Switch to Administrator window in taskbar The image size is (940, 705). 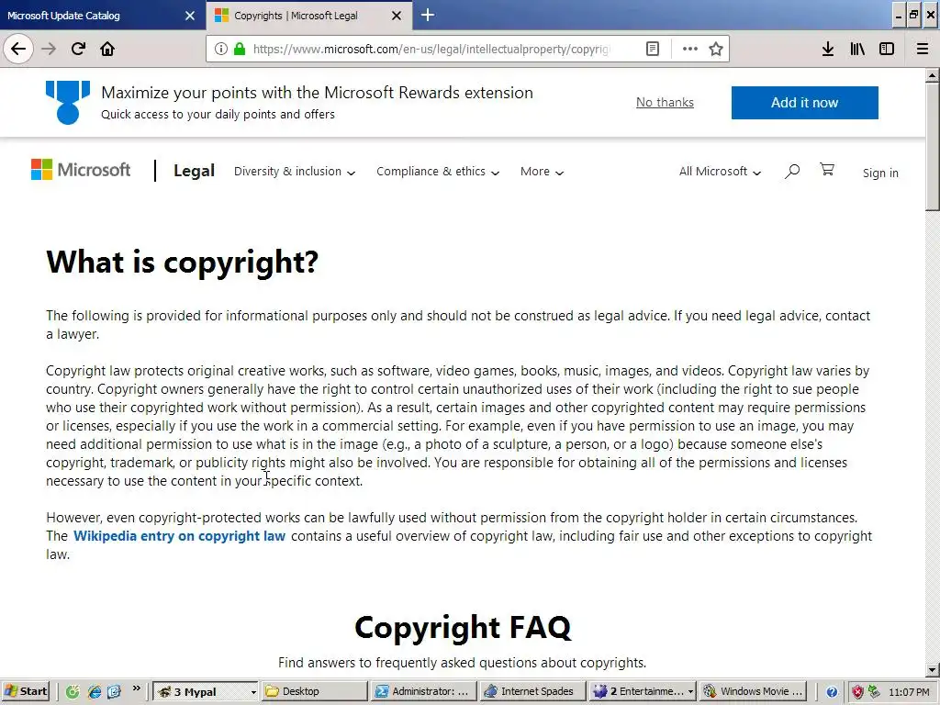pyautogui.click(x=424, y=691)
